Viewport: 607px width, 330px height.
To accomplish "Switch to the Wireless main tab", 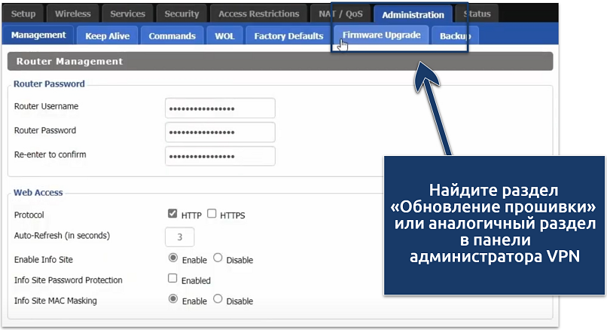I will tap(73, 14).
